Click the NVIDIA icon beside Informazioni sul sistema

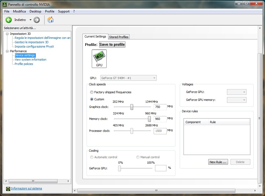pos(8,189)
